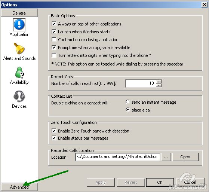Toggle Always on top of other applications
The width and height of the screenshot is (209, 192).
click(54, 24)
